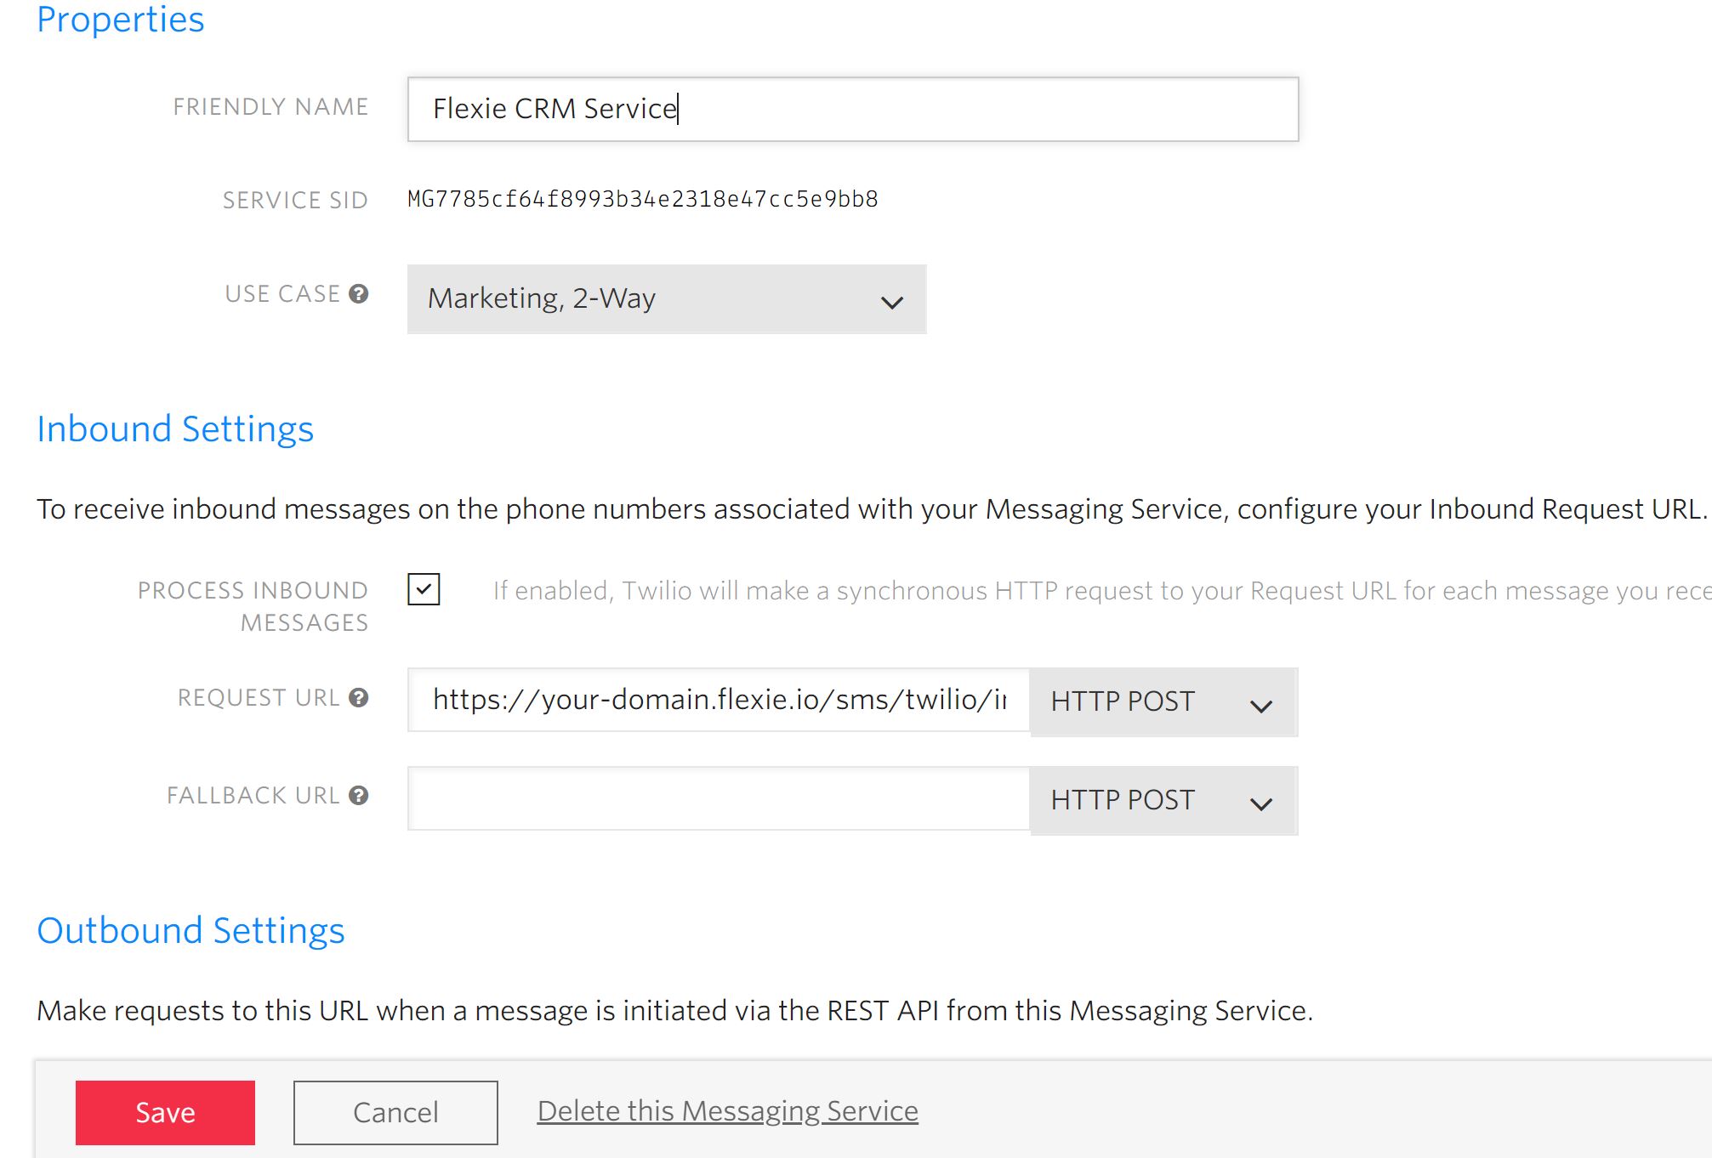Click the Friendly Name input field

(x=853, y=109)
